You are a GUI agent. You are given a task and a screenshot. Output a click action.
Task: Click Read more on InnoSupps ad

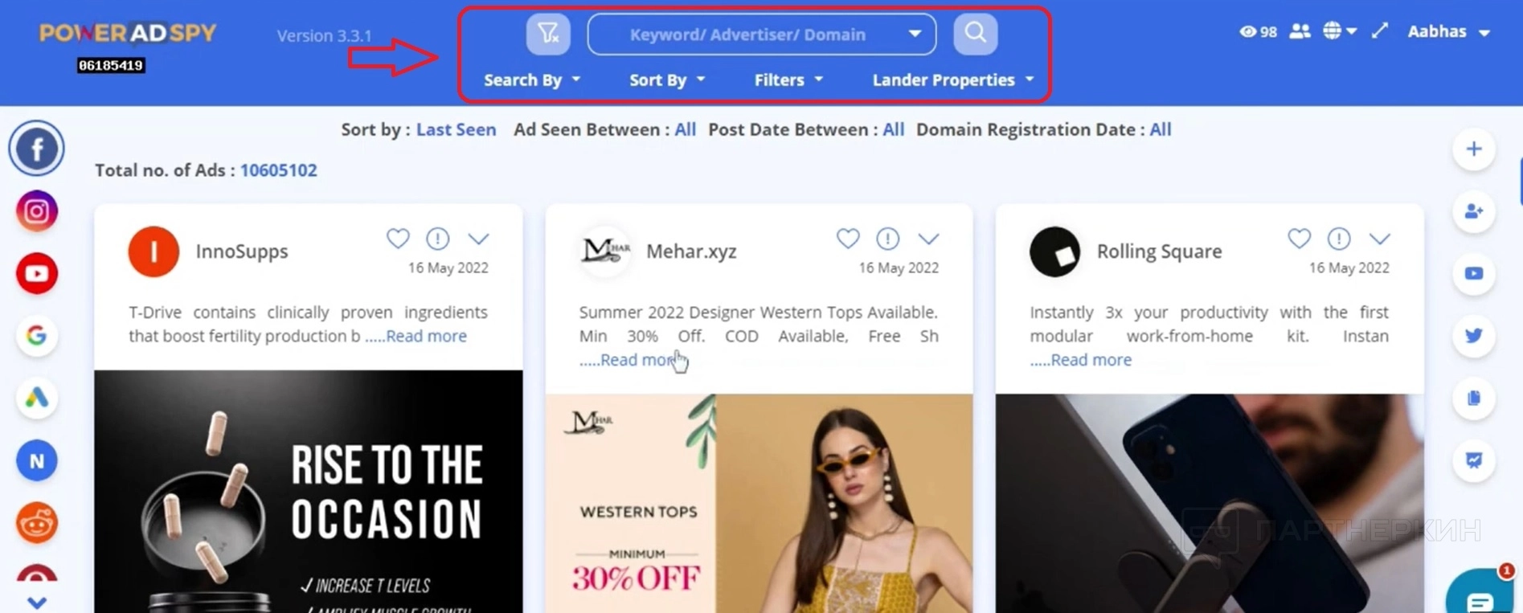(x=426, y=336)
